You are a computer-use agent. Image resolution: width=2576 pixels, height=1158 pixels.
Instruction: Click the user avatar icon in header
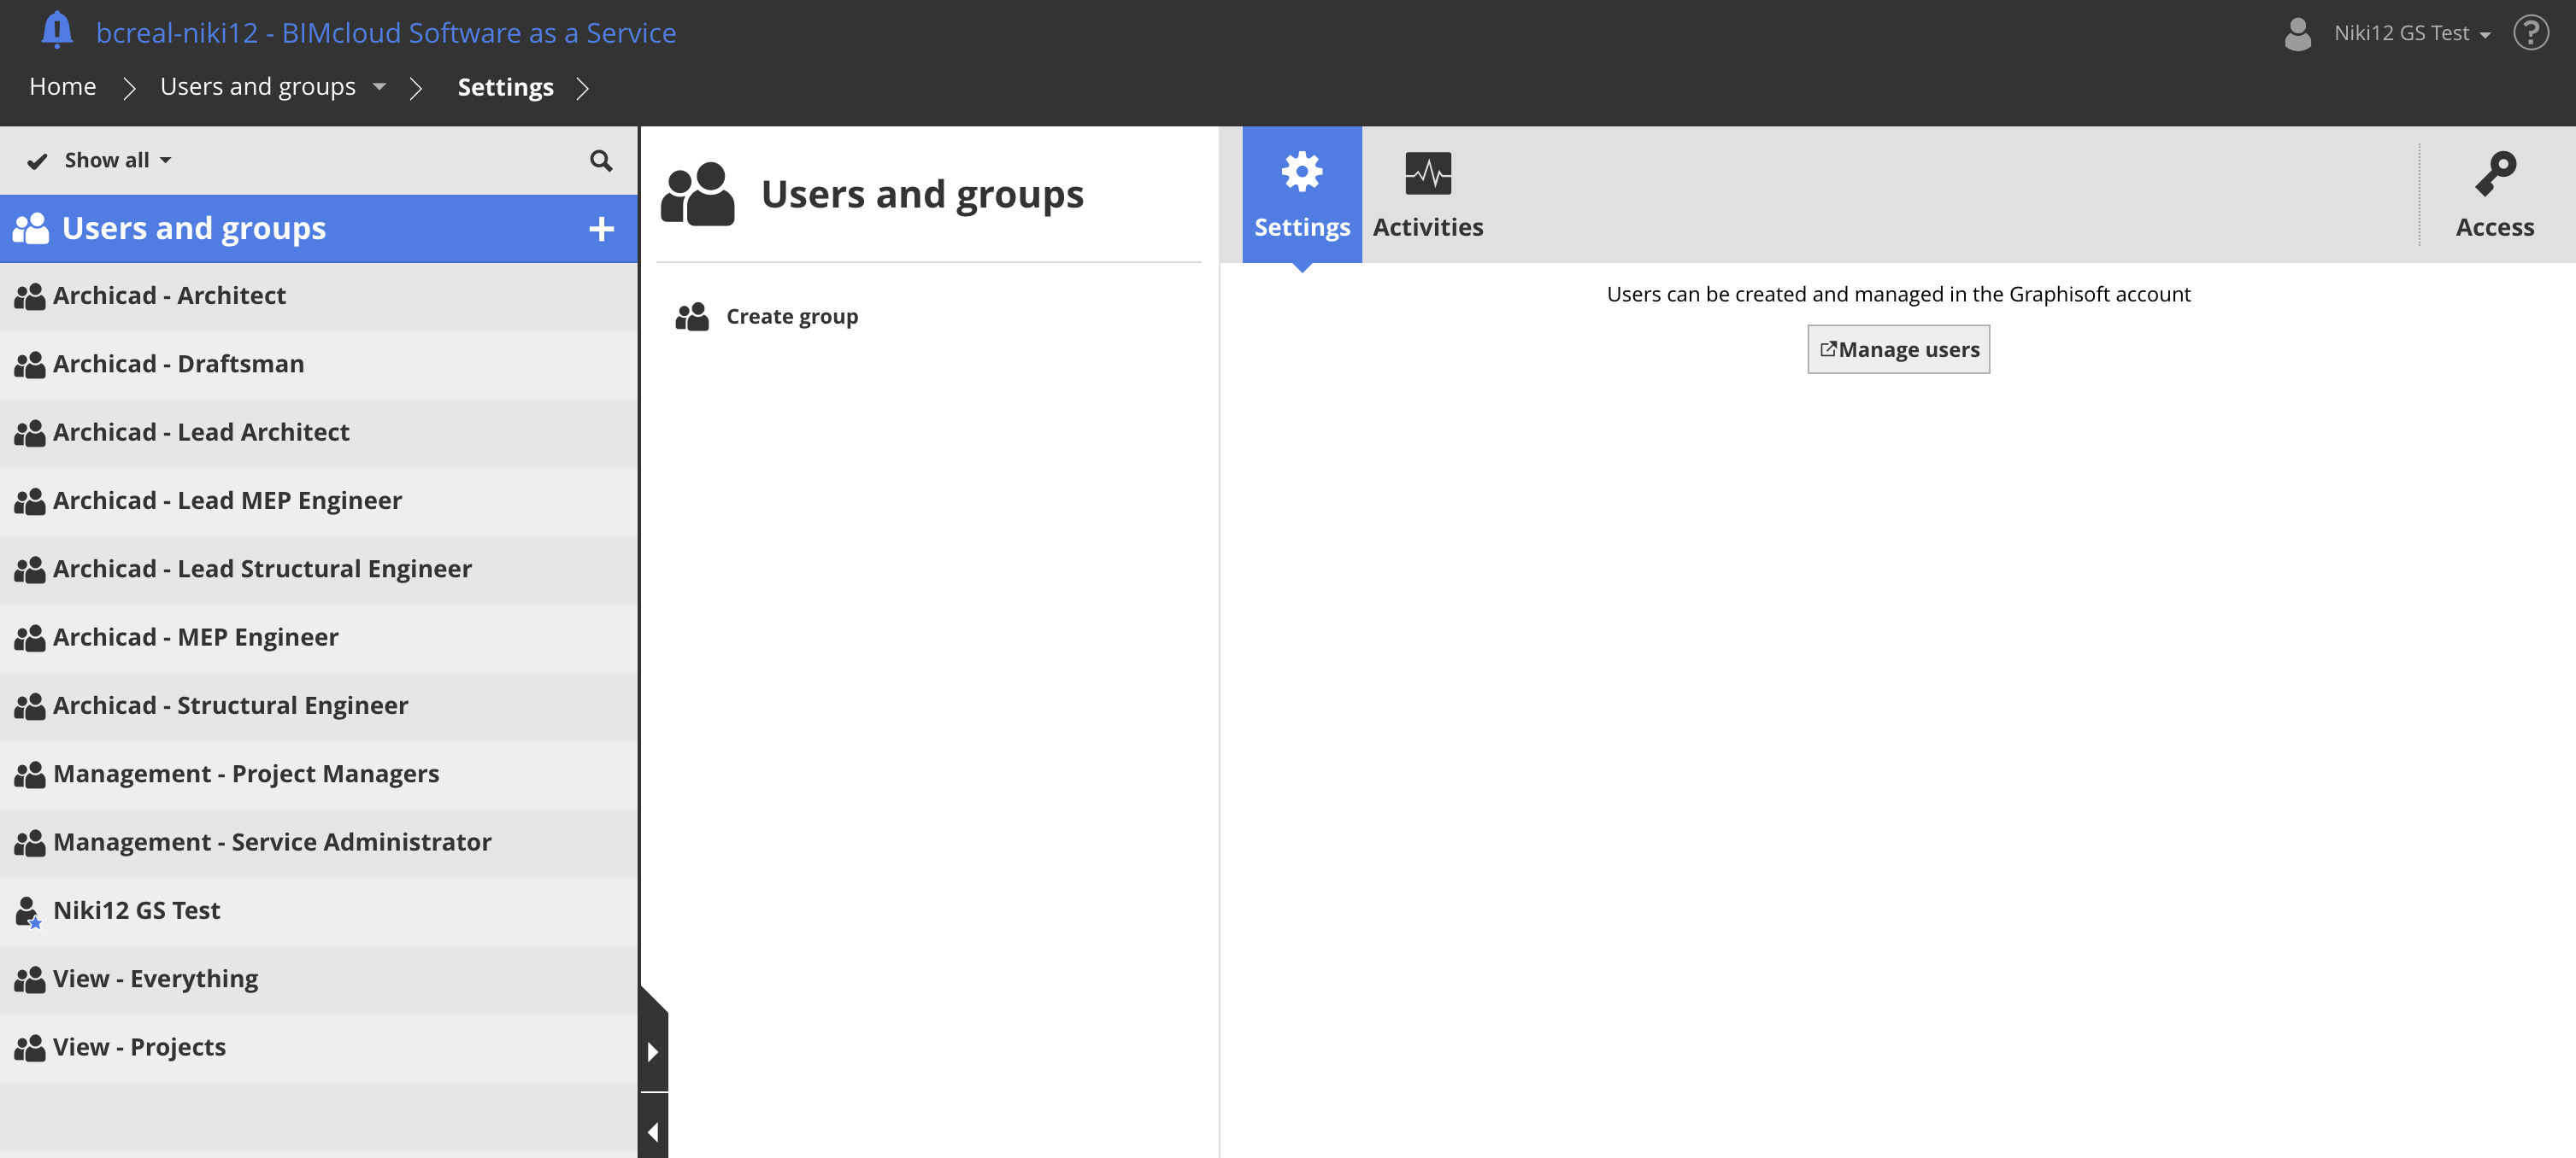[x=2297, y=33]
